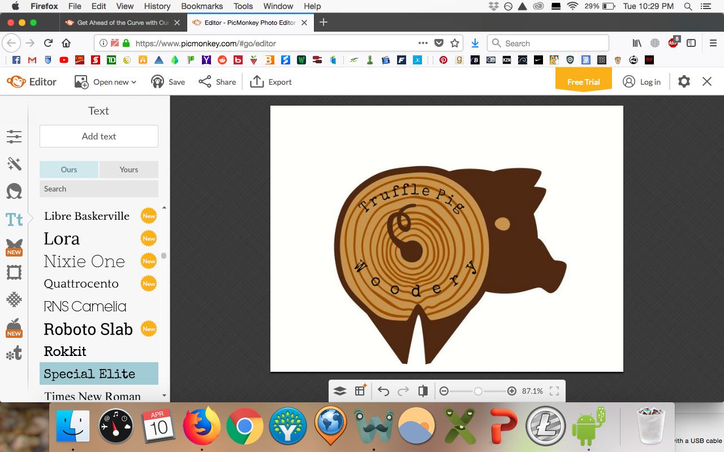
Task: Undo the last edit
Action: 383,391
